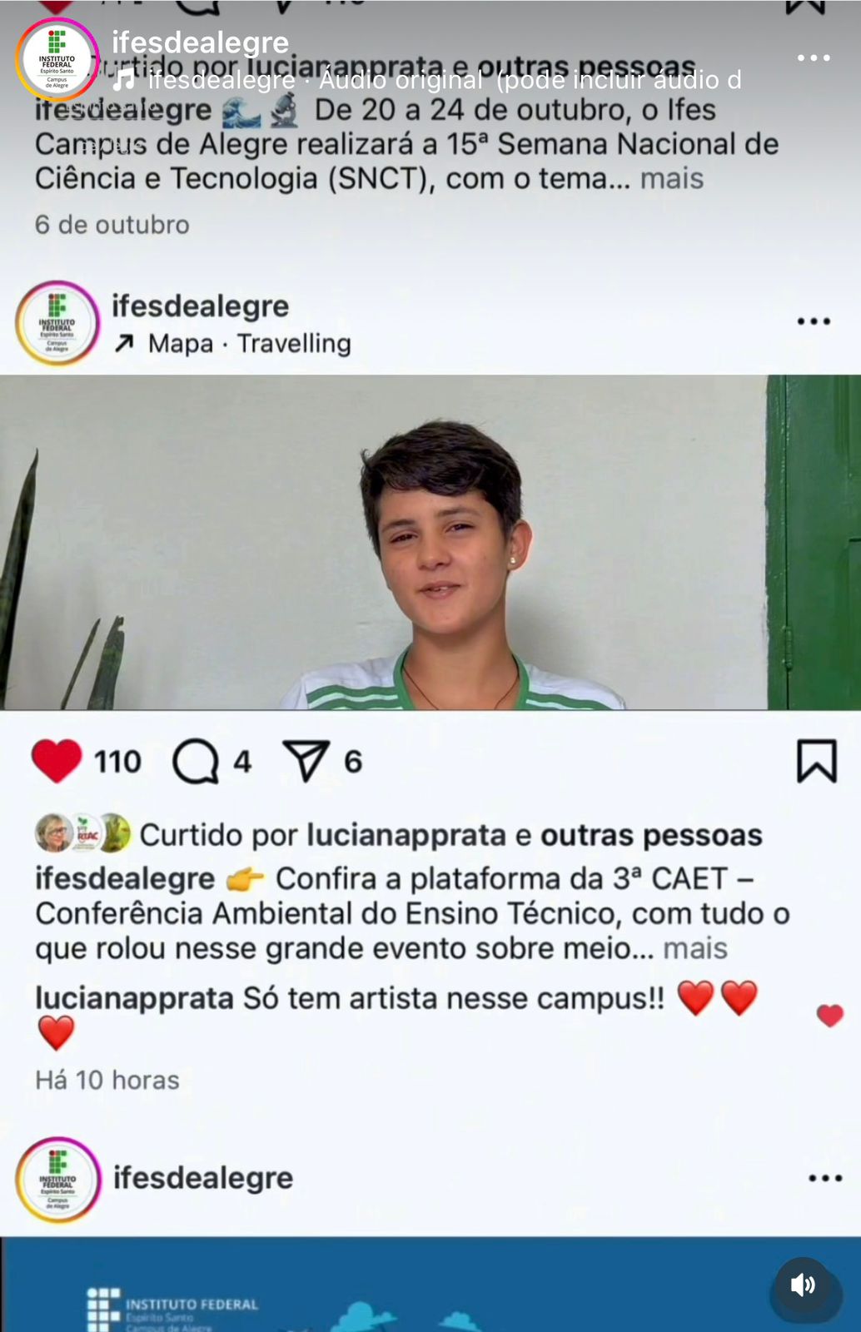The height and width of the screenshot is (1332, 861).
Task: Tap ifesdealegre avatar in top header
Action: pyautogui.click(x=57, y=59)
